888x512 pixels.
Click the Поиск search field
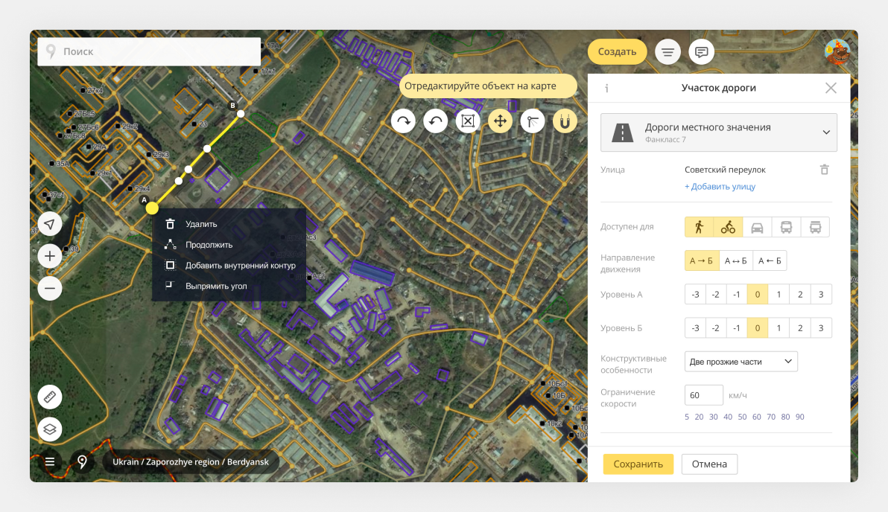(149, 51)
